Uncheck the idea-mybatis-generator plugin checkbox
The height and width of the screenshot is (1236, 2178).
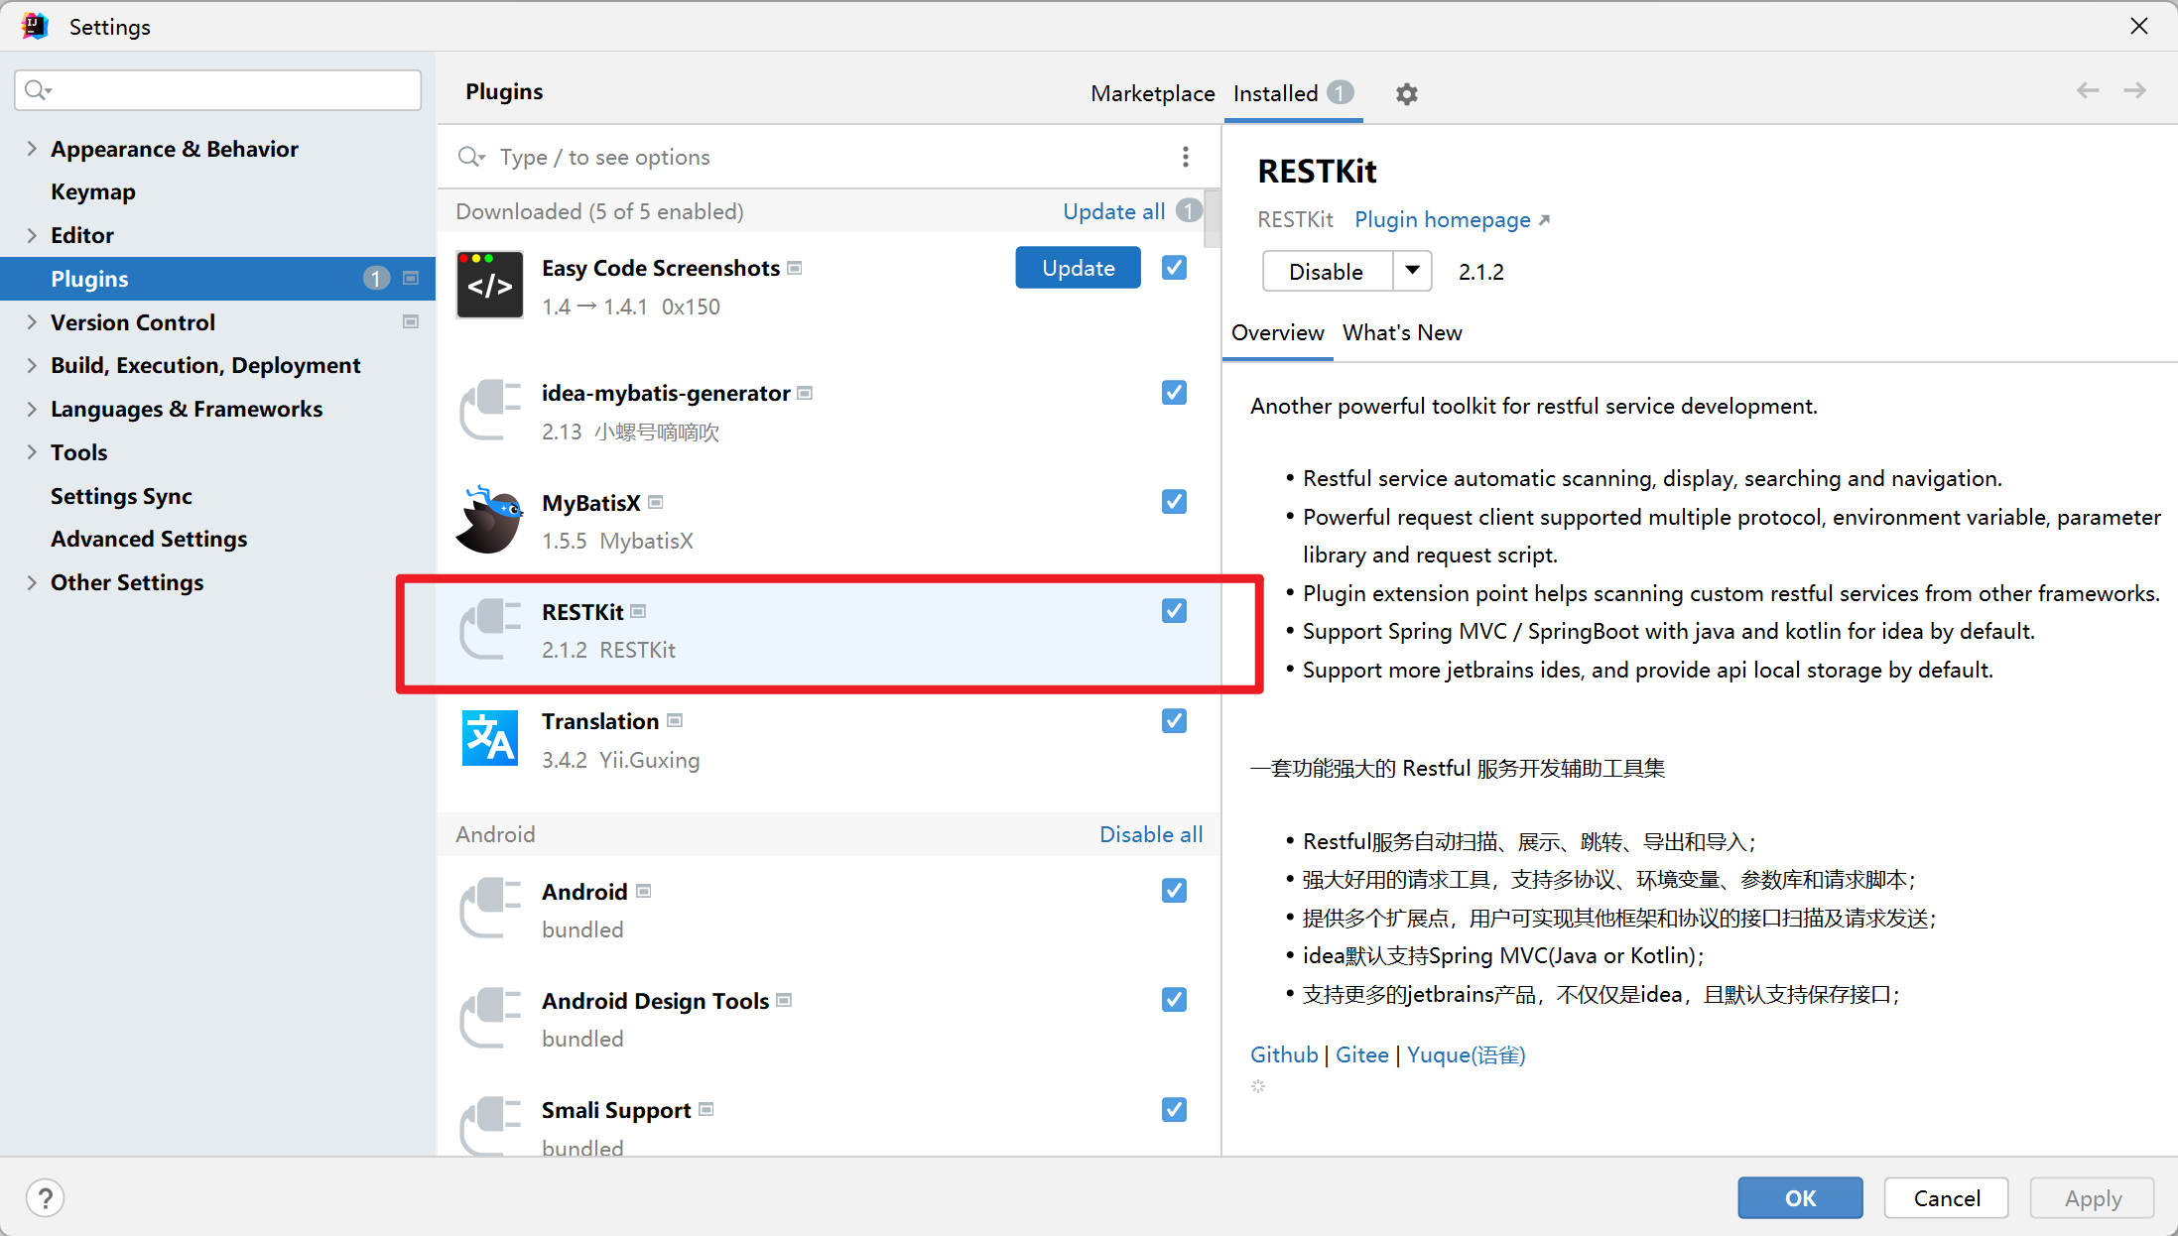(1174, 393)
